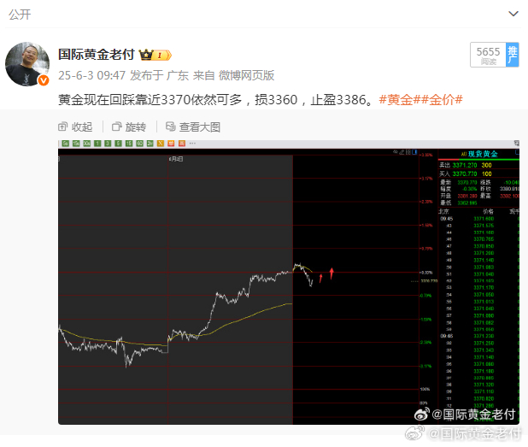Click the post text mentioning 3370
The width and height of the screenshot is (528, 447).
click(214, 100)
